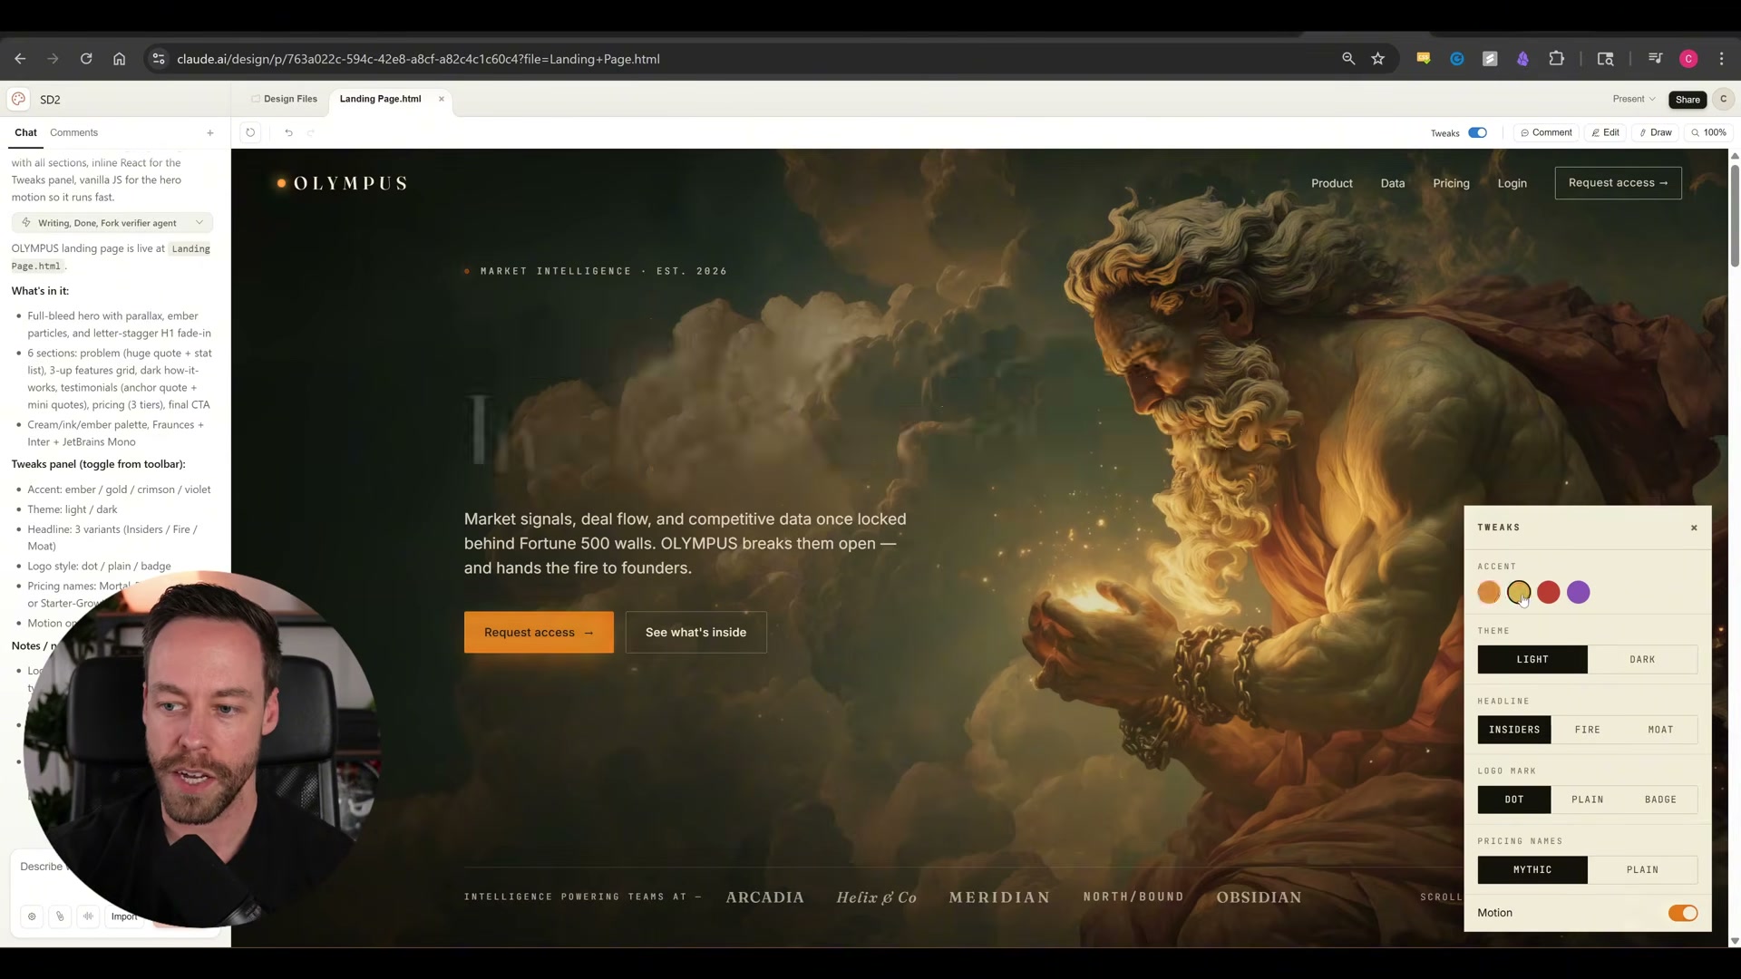Click the orange hero Request access button
Image resolution: width=1741 pixels, height=979 pixels.
(539, 633)
